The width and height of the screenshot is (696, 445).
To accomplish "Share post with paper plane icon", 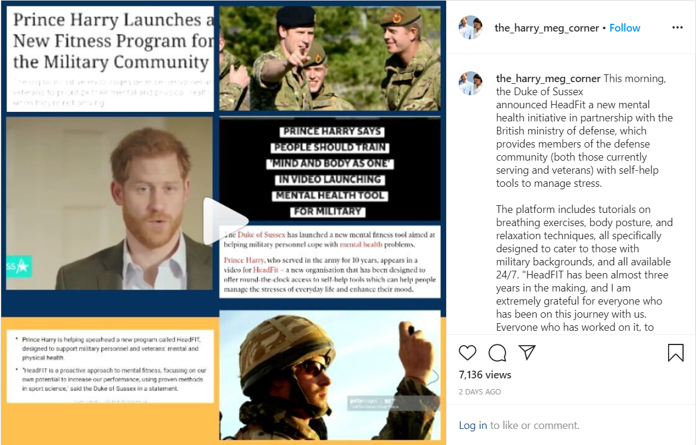I will click(x=527, y=352).
